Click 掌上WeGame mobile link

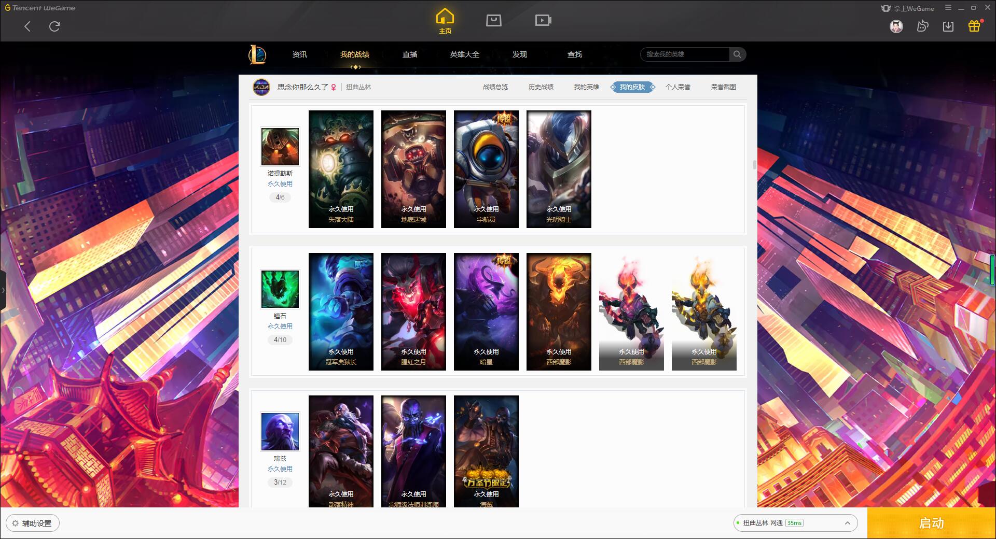click(x=907, y=8)
